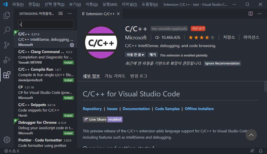Install the C# extension

click(x=68, y=98)
